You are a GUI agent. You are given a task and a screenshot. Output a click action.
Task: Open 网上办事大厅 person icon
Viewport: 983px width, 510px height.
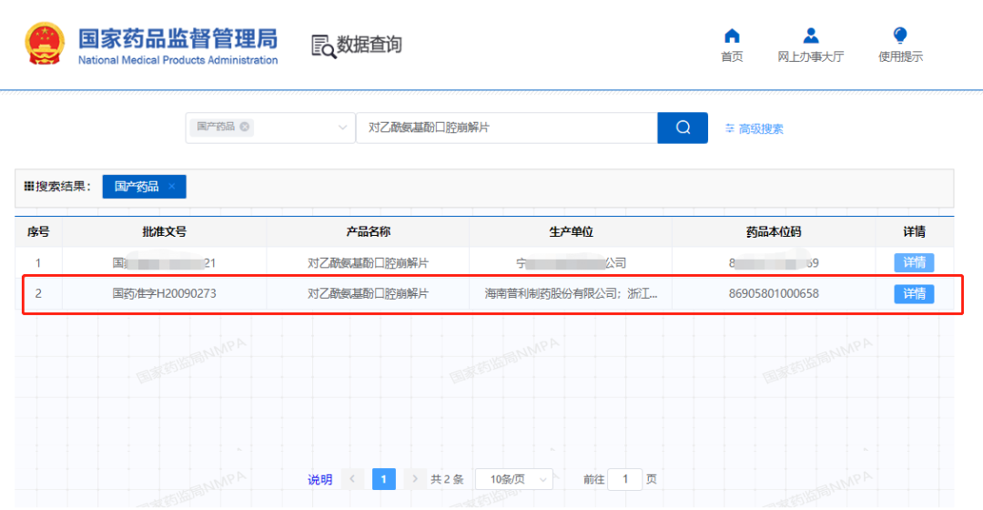810,36
